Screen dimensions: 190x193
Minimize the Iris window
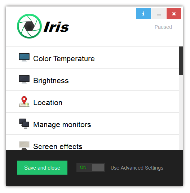click(x=159, y=14)
